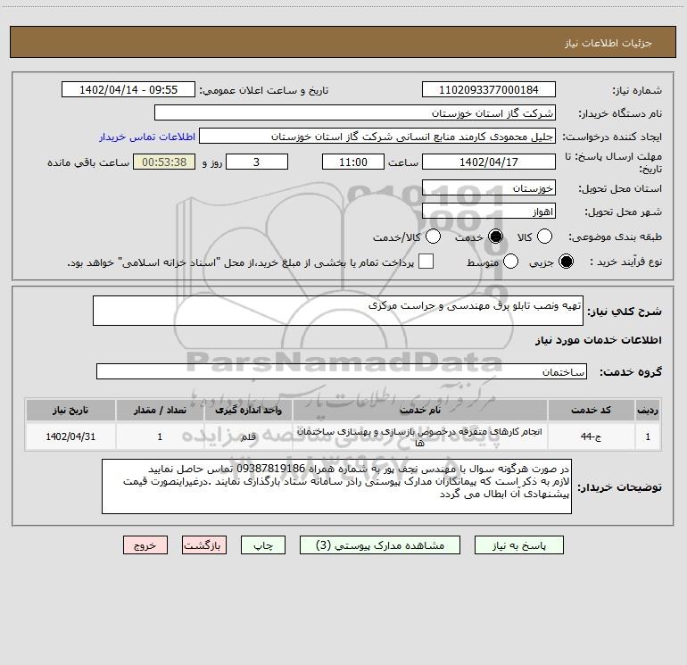The height and width of the screenshot is (665, 687).
Task: Click the پاسخ به نیاز button
Action: click(x=518, y=545)
